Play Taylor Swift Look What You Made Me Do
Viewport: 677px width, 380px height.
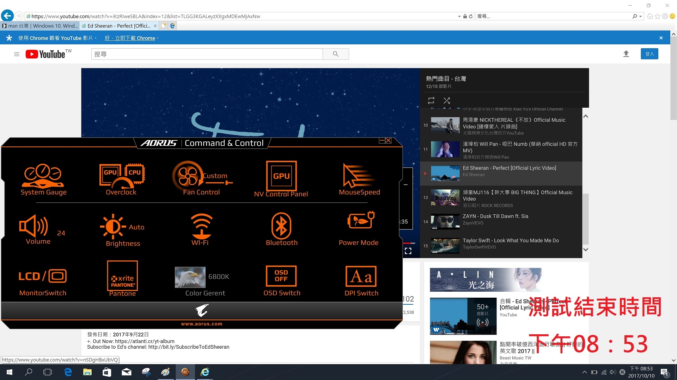click(x=501, y=246)
